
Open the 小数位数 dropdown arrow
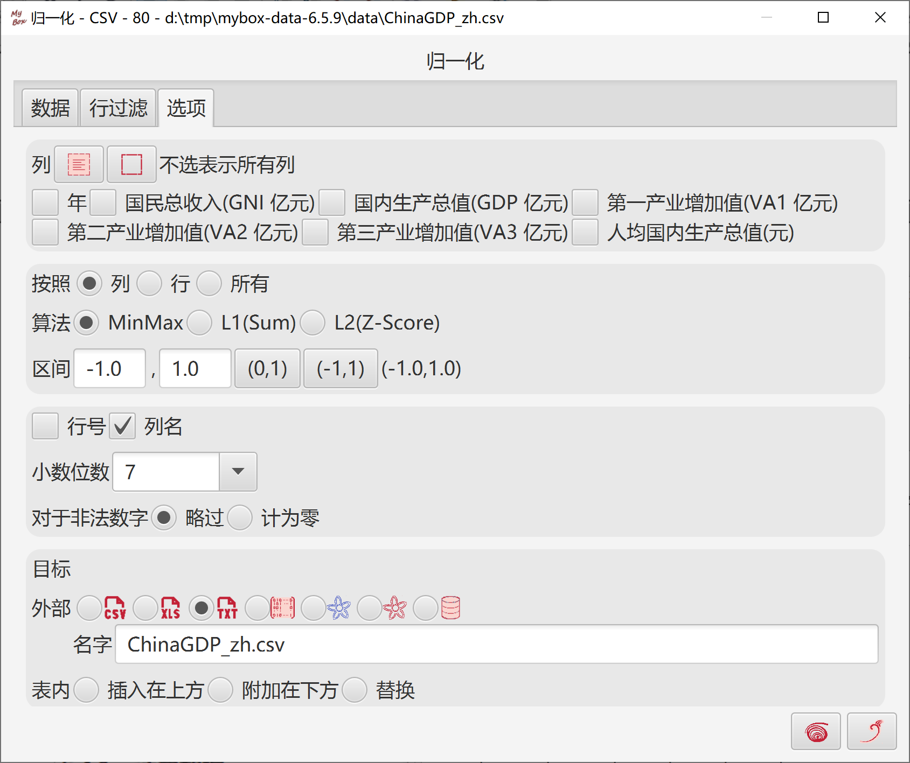click(238, 472)
